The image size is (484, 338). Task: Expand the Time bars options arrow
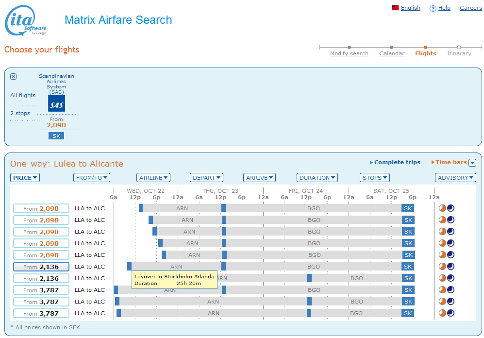point(472,163)
